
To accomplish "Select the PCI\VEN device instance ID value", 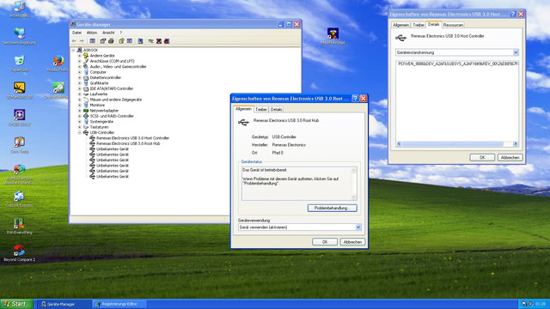I will tap(458, 64).
